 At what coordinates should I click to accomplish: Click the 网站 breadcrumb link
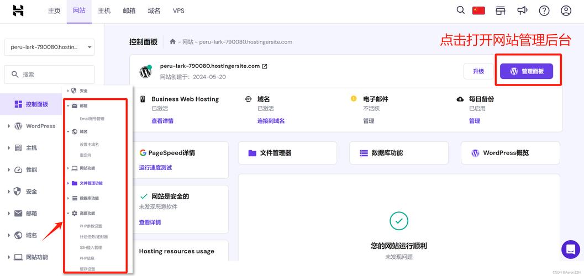point(188,42)
